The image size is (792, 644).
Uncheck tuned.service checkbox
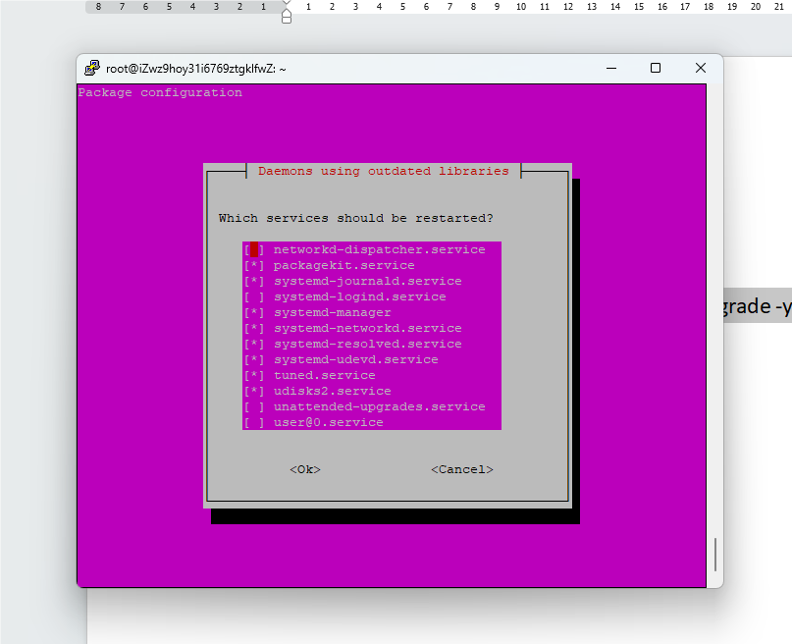coord(254,375)
